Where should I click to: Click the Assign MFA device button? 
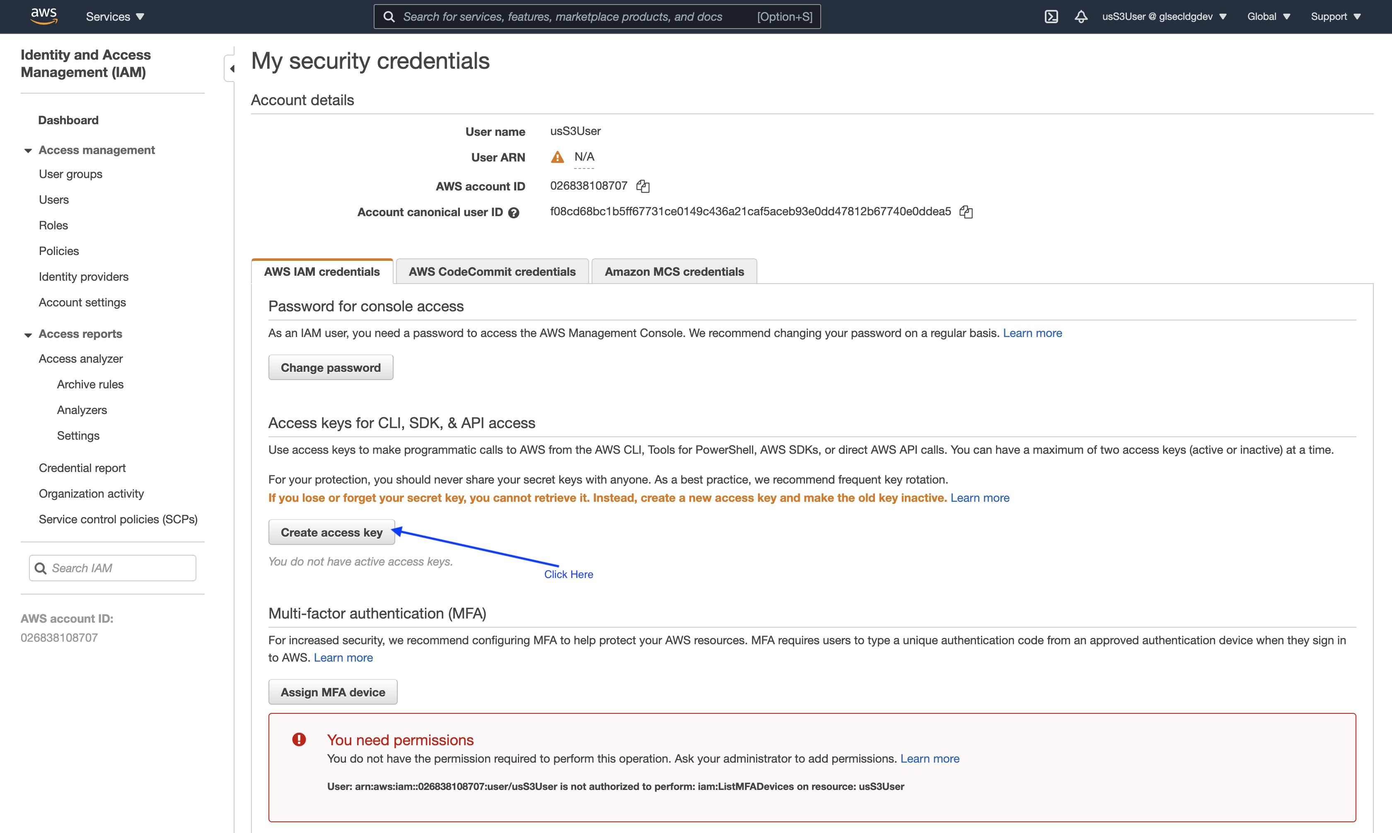pos(332,692)
